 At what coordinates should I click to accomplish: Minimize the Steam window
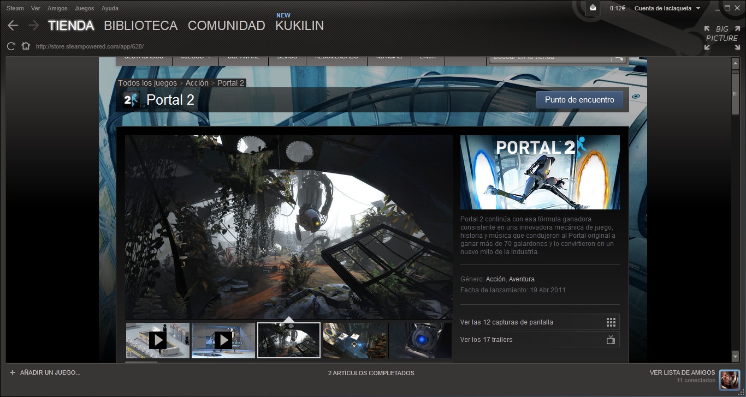pyautogui.click(x=717, y=8)
